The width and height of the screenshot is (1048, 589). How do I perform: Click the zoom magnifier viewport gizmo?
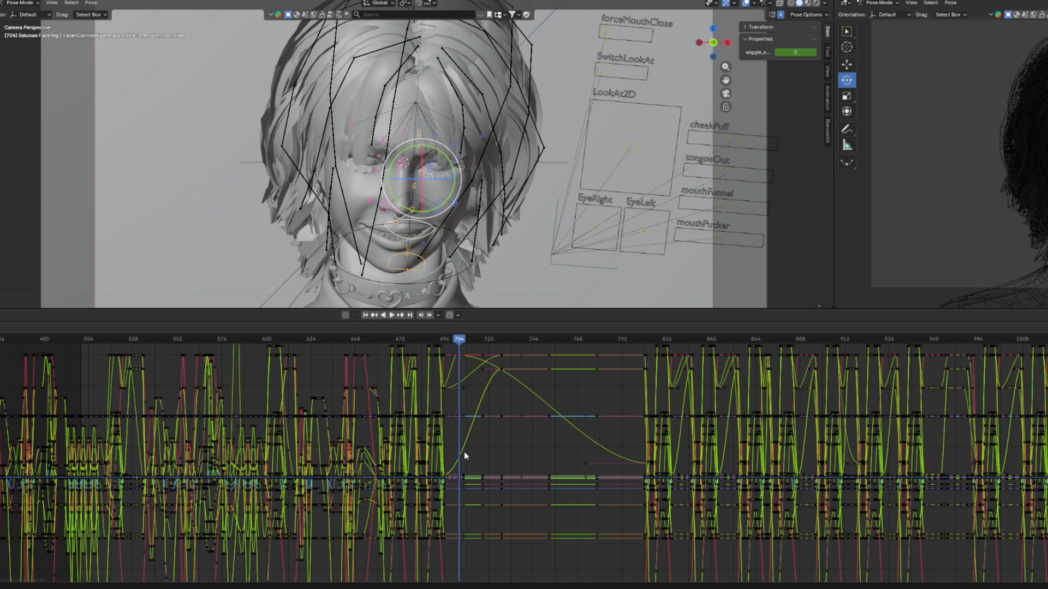(725, 67)
